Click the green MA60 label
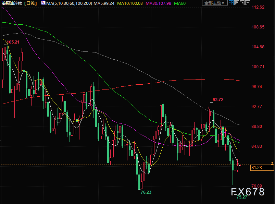 (x=180, y=3)
